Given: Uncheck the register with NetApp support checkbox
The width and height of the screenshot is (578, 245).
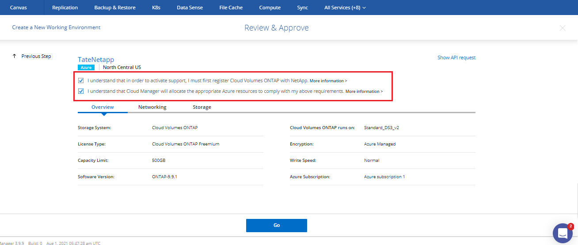Looking at the screenshot, I should pyautogui.click(x=81, y=80).
